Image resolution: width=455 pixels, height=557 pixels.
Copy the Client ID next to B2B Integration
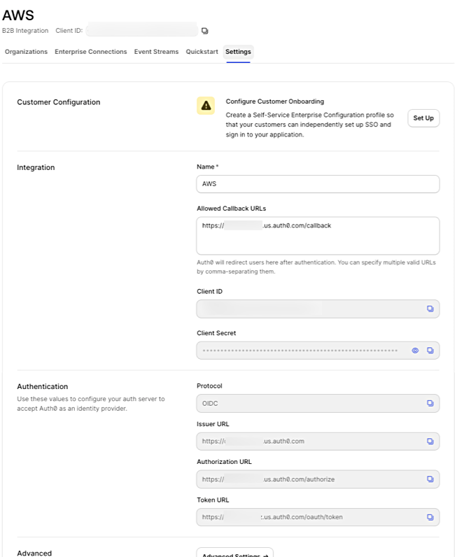(204, 31)
